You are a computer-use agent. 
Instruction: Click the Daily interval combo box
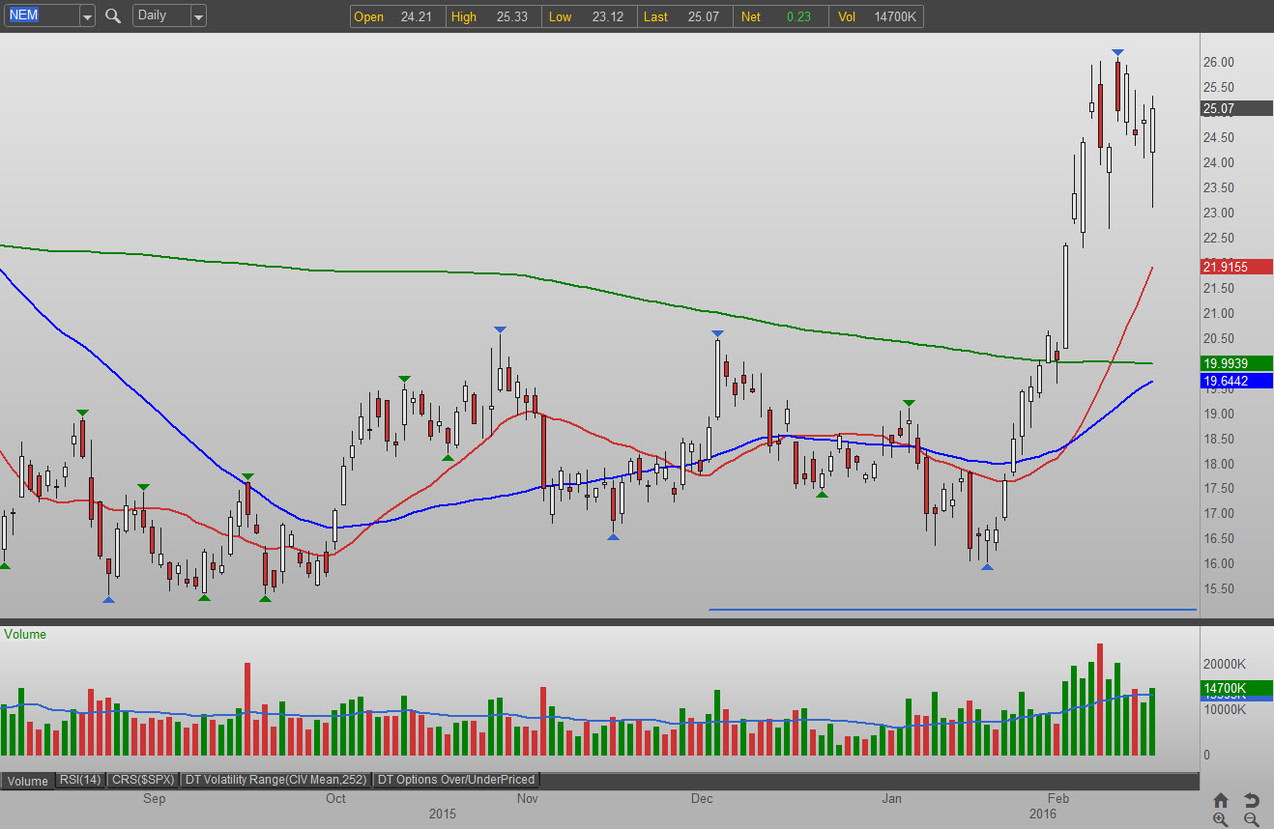[x=160, y=15]
